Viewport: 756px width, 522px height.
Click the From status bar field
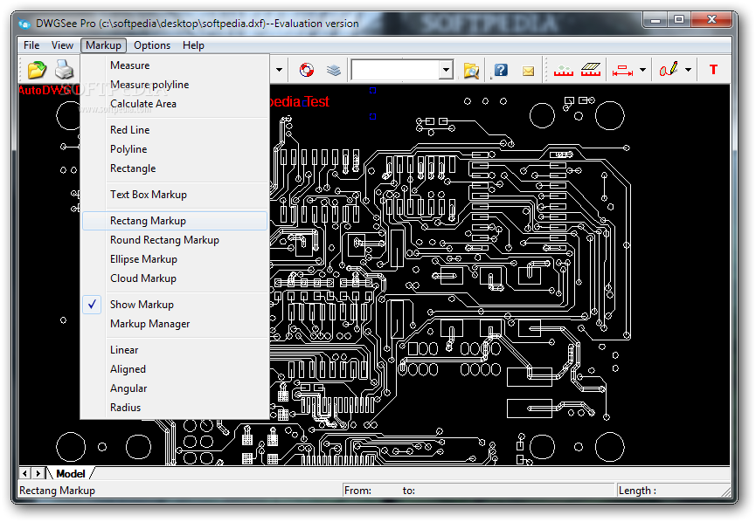tap(478, 491)
